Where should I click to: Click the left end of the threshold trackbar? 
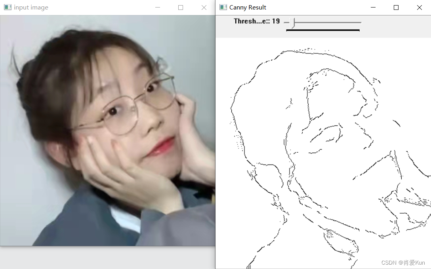[287, 23]
